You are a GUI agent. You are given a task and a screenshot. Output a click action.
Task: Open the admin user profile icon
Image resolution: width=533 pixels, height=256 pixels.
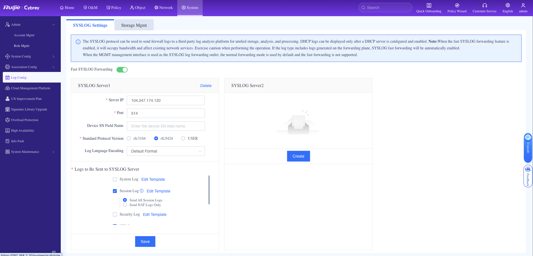tap(523, 5)
